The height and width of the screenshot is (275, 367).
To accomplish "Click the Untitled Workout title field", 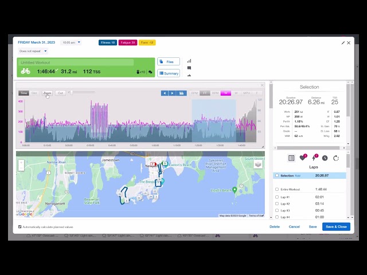I will (77, 62).
